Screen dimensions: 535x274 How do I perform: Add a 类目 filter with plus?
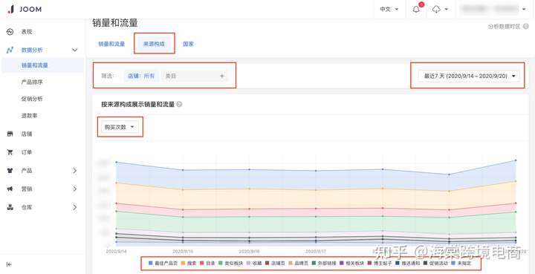[221, 76]
